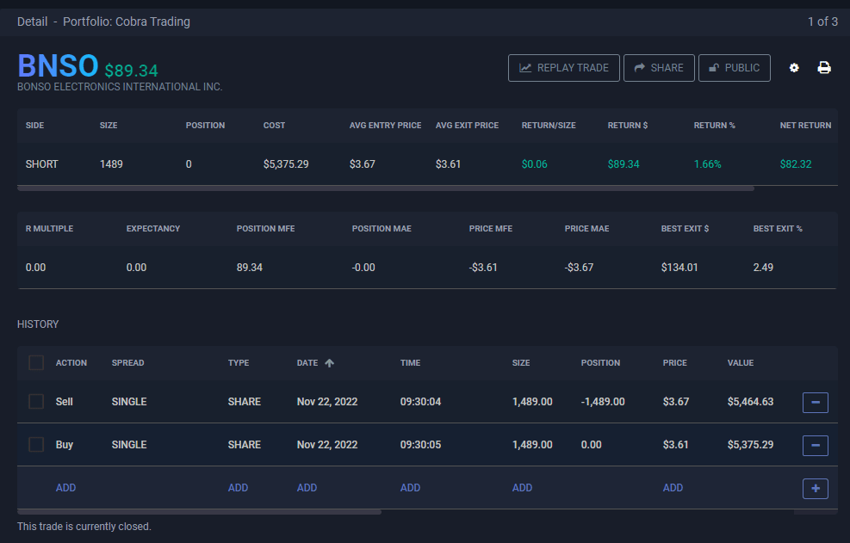Toggle the Public lock setting
This screenshot has width=850, height=543.
click(x=734, y=68)
